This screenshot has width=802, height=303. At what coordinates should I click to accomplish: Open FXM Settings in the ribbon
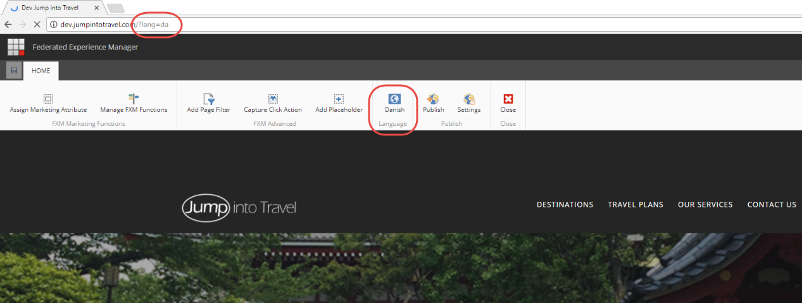[x=468, y=99]
